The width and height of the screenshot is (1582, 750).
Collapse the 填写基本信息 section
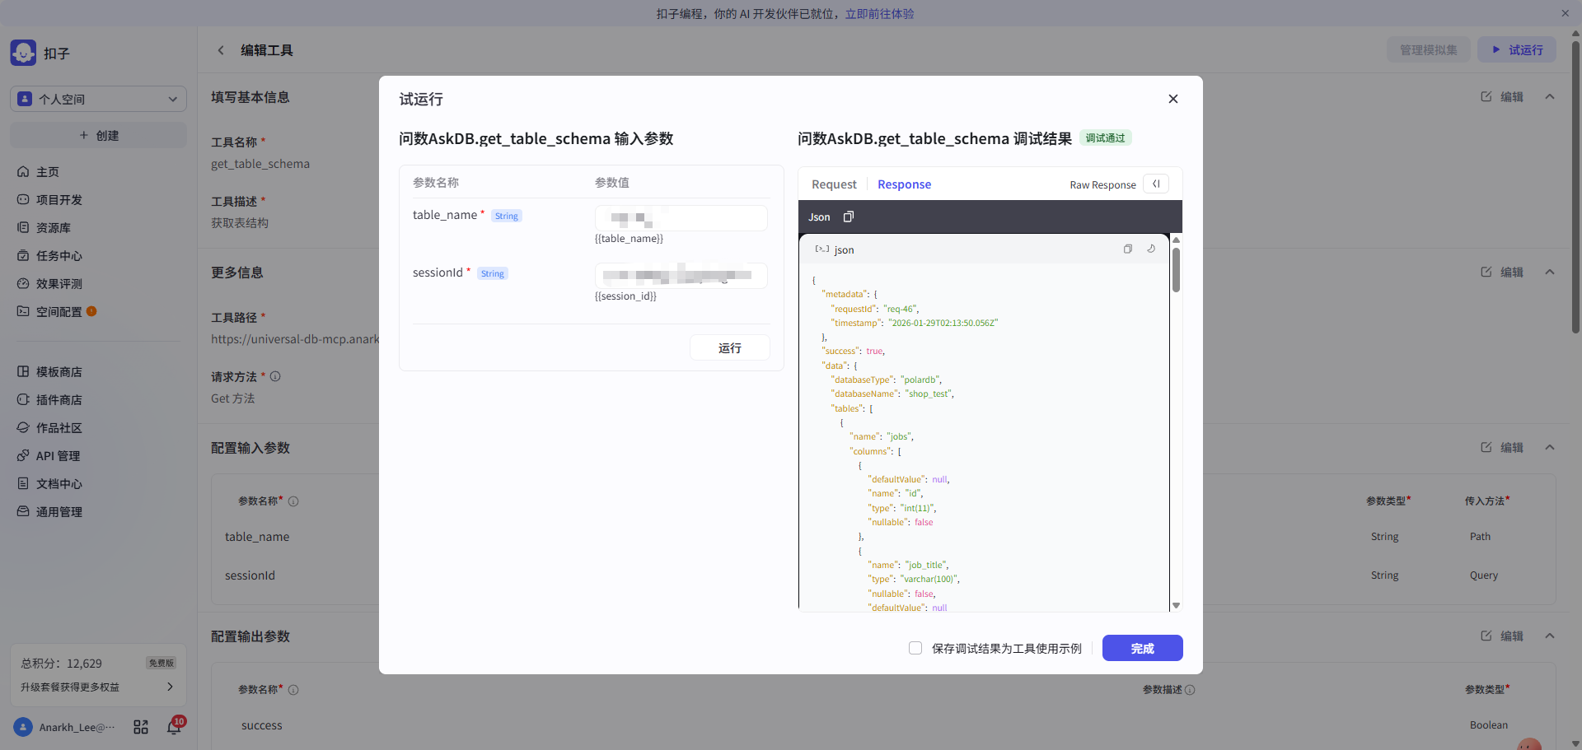coord(1550,97)
